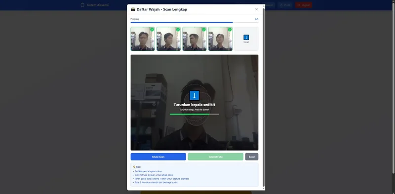The width and height of the screenshot is (395, 194).
Task: Click the pending Bawah photo slot
Action: (x=246, y=39)
